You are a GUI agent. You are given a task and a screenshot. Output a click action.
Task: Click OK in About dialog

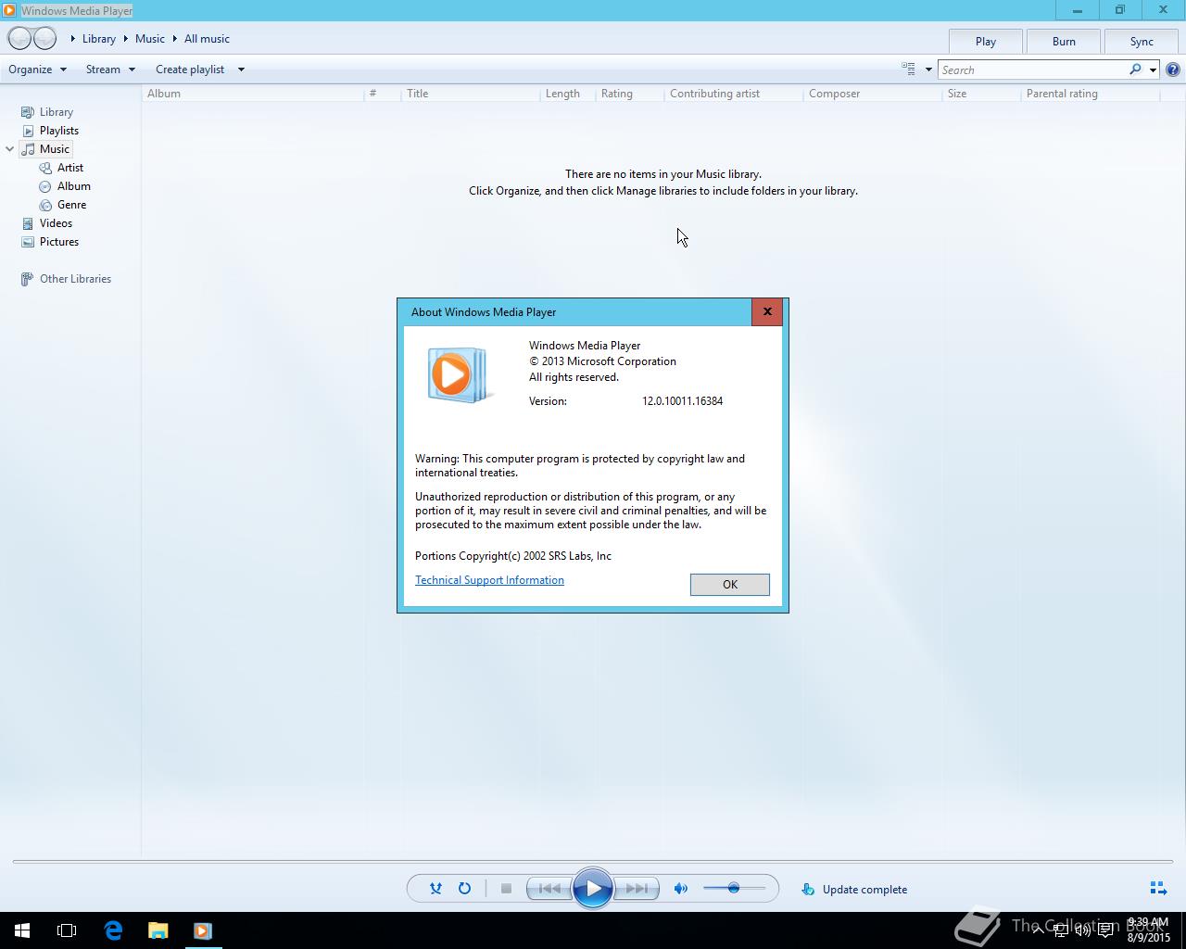730,585
